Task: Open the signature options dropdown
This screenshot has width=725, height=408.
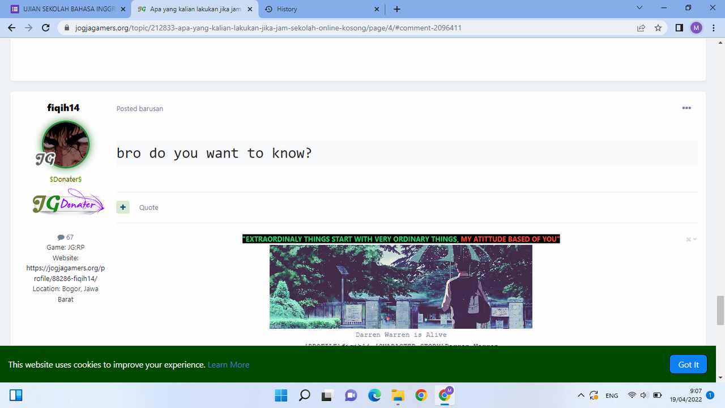Action: (691, 240)
